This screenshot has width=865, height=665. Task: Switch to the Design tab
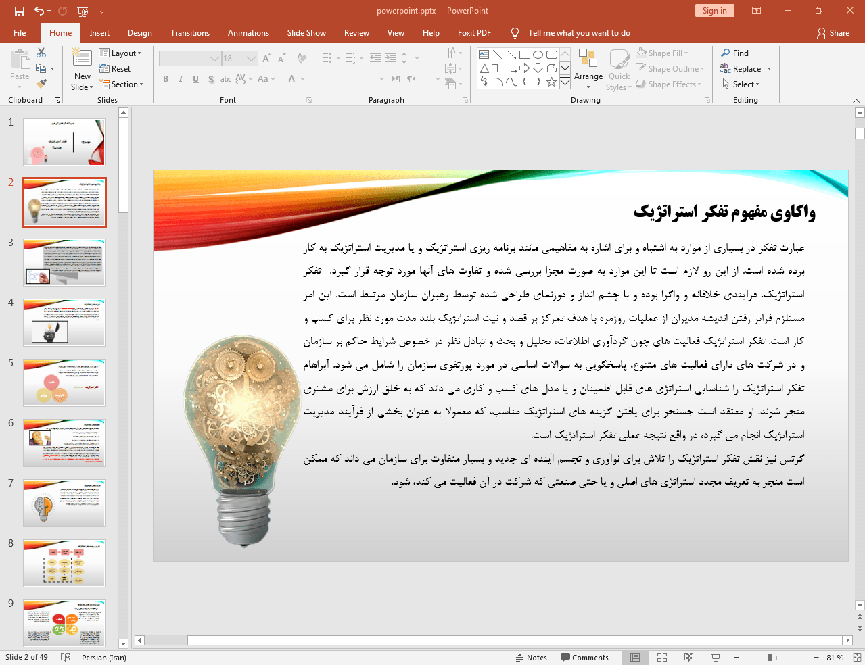click(x=140, y=33)
